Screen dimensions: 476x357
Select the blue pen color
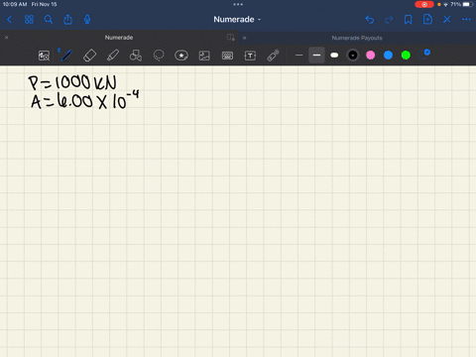[x=388, y=56]
